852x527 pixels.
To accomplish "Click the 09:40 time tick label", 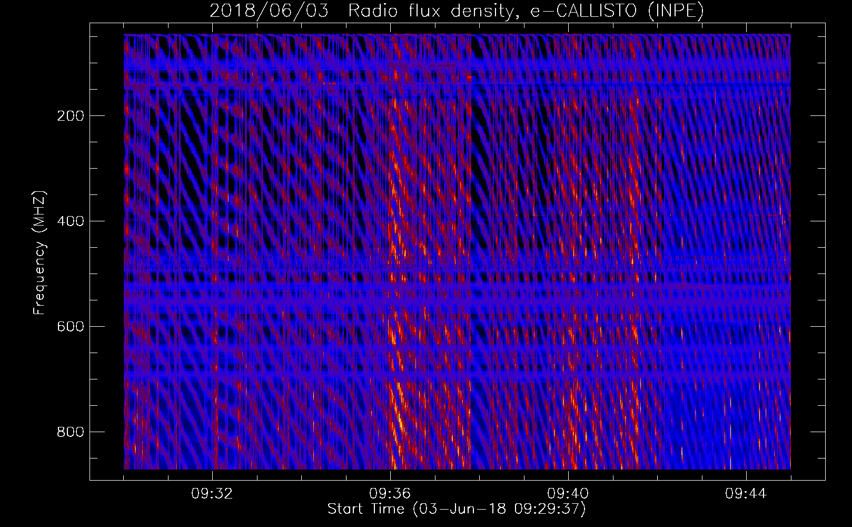I will (568, 494).
